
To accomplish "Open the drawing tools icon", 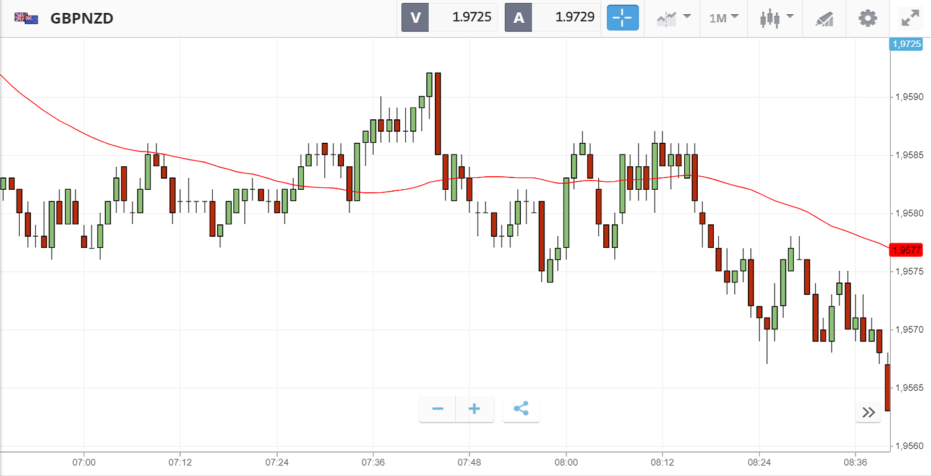I will [824, 18].
